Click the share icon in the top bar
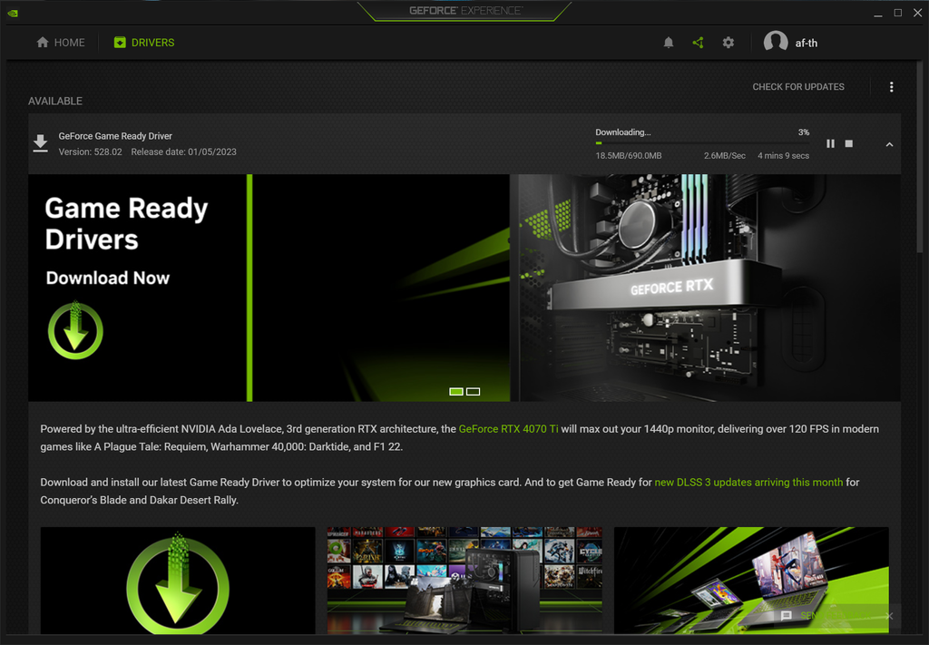The height and width of the screenshot is (645, 929). 698,42
